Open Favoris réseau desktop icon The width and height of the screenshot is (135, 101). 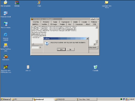tap(6, 24)
